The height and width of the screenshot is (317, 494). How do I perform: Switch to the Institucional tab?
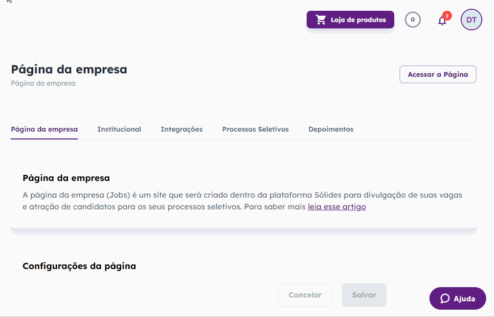coord(119,129)
